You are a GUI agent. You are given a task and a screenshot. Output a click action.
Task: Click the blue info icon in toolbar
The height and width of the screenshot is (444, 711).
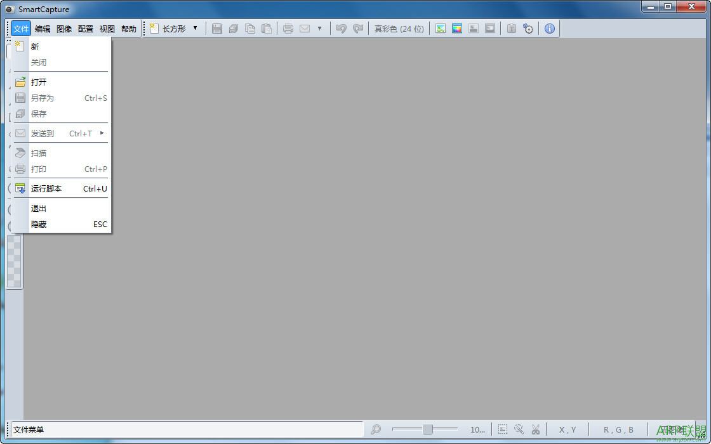click(550, 29)
